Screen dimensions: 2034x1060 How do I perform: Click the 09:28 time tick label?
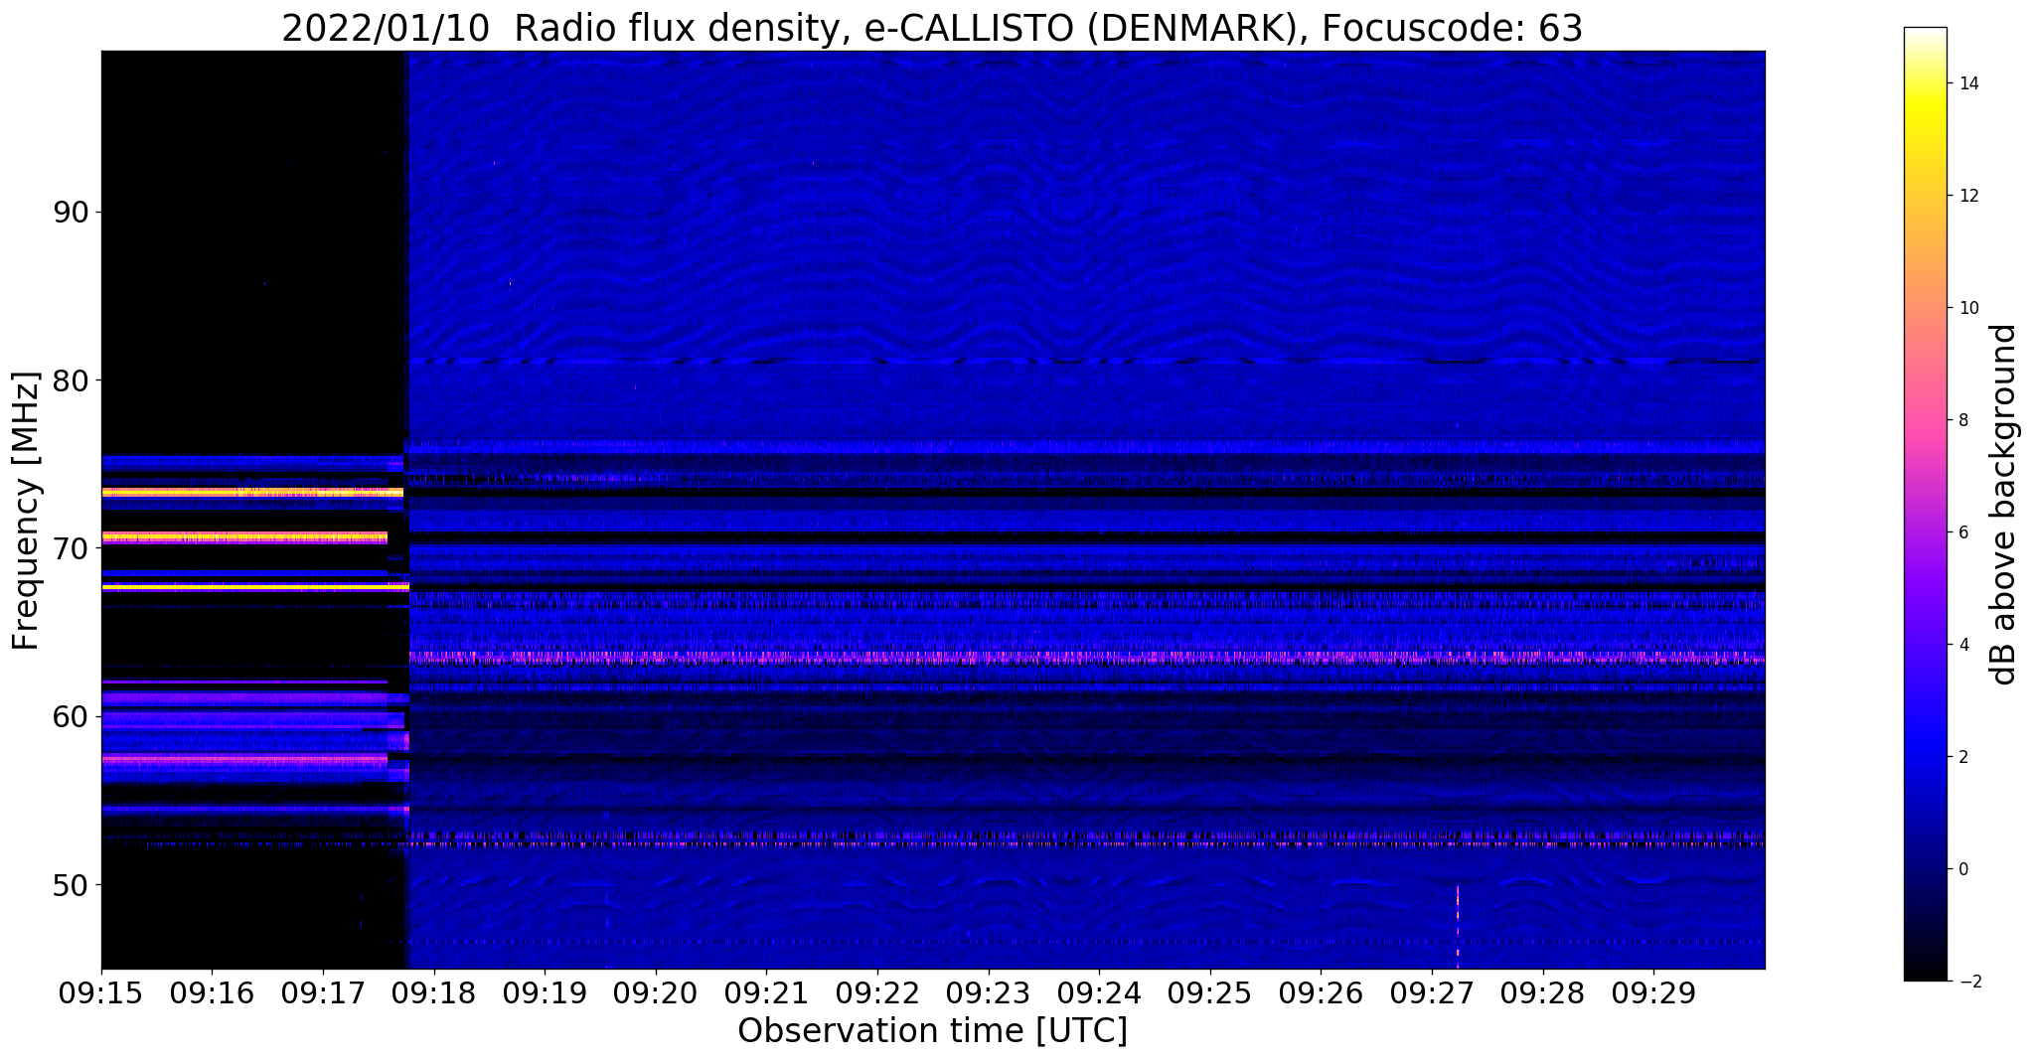[1543, 994]
